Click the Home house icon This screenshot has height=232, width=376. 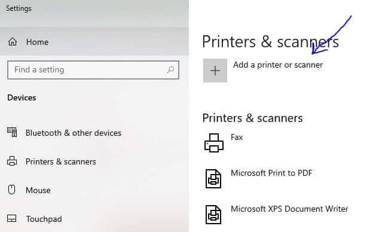[13, 42]
